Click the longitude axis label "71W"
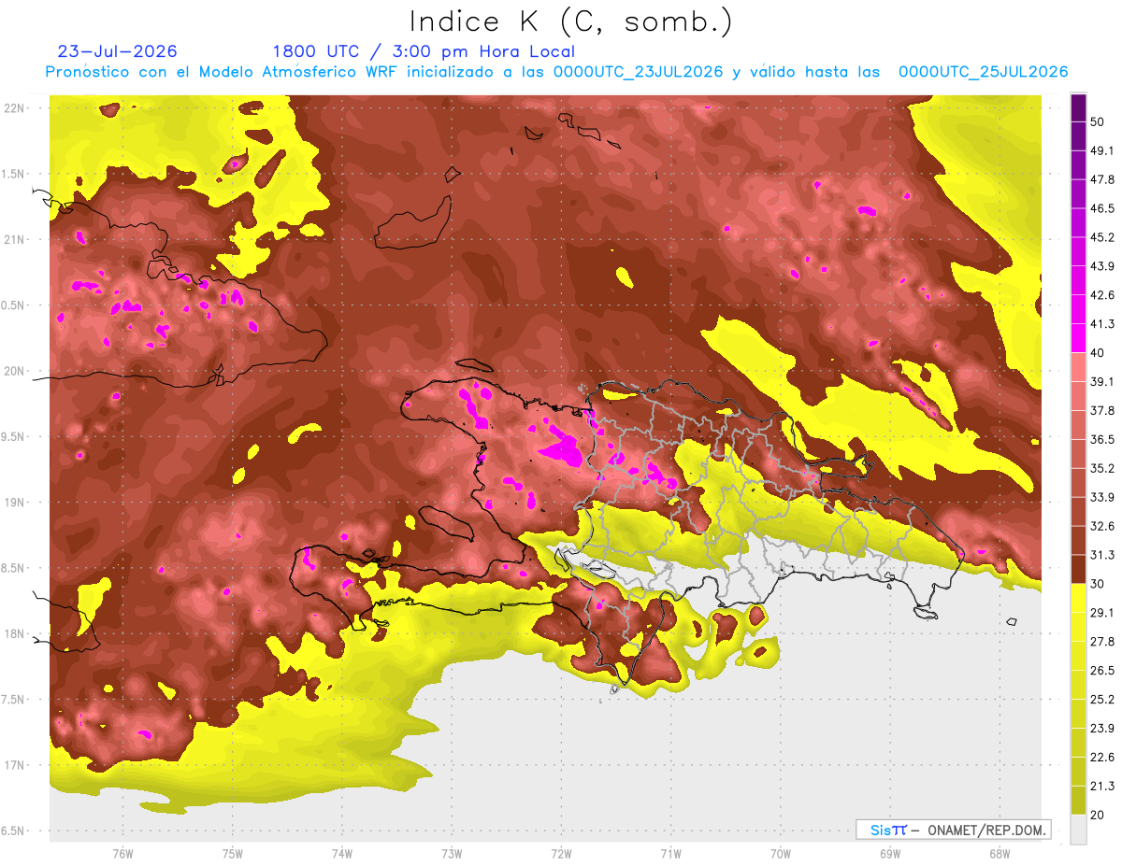This screenshot has height=866, width=1122. point(670,854)
